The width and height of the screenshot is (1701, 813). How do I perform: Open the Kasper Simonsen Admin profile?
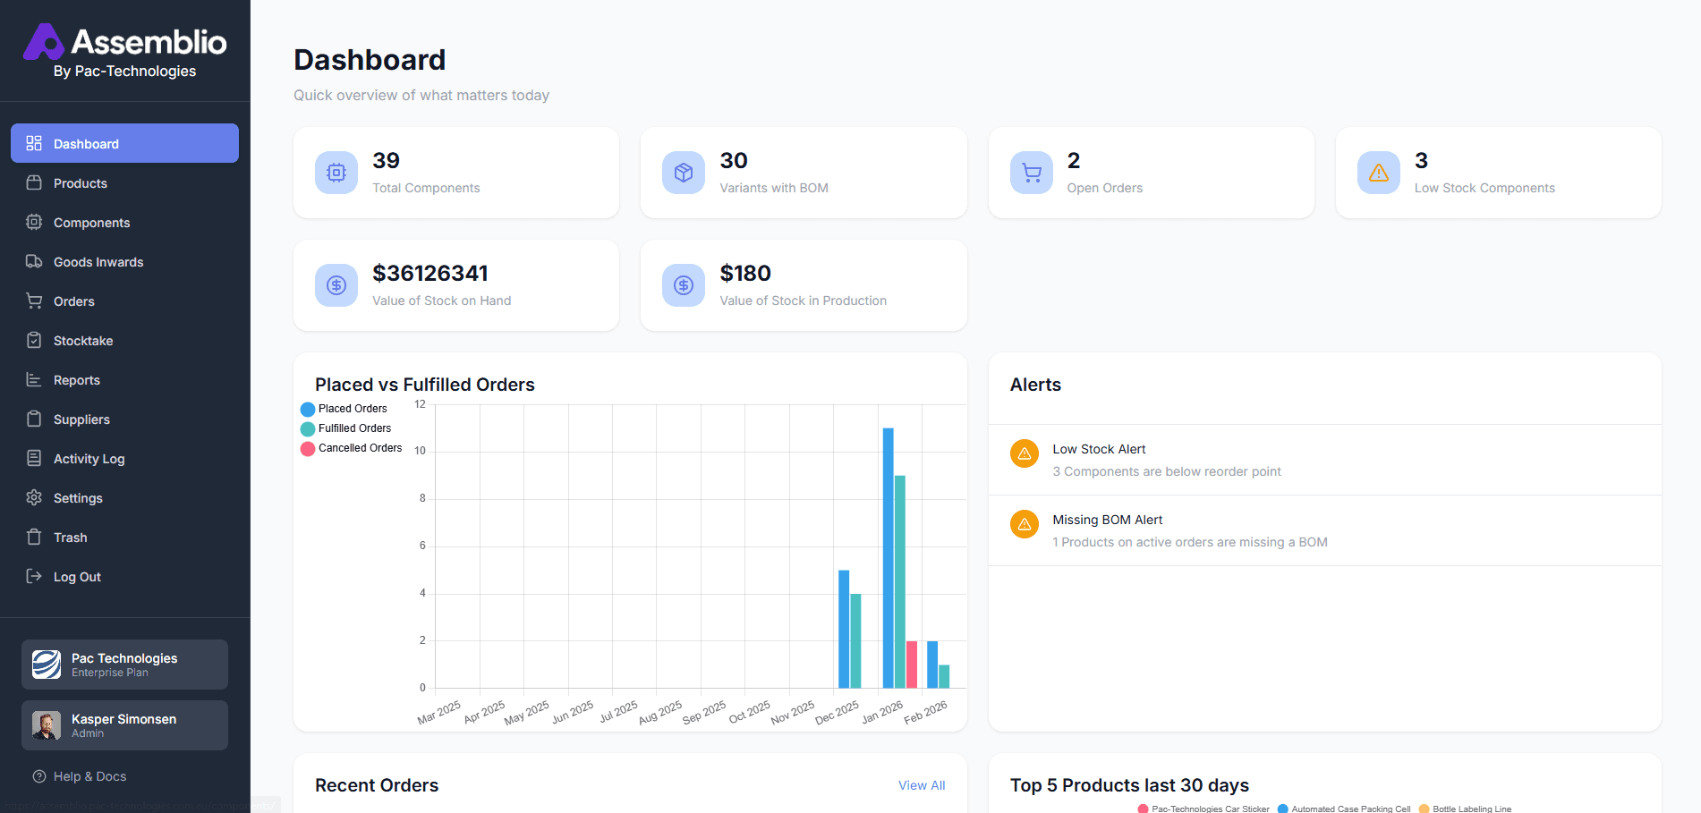click(124, 725)
